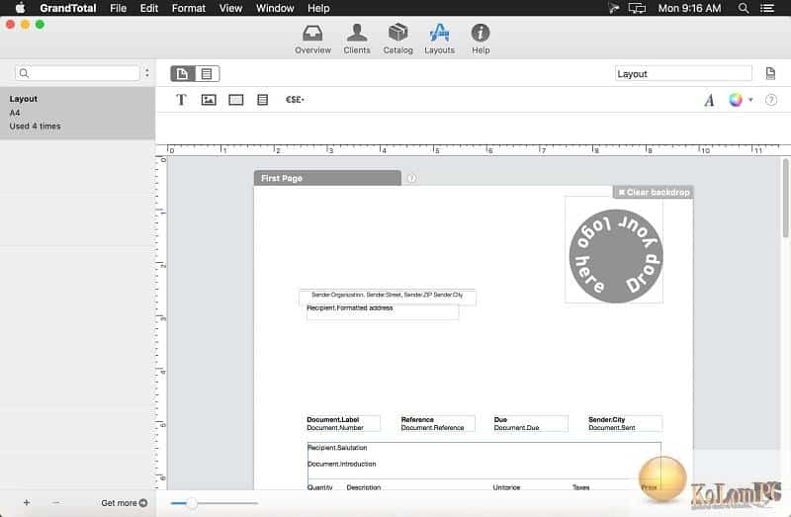Open the Format menu
The width and height of the screenshot is (791, 517).
(188, 8)
